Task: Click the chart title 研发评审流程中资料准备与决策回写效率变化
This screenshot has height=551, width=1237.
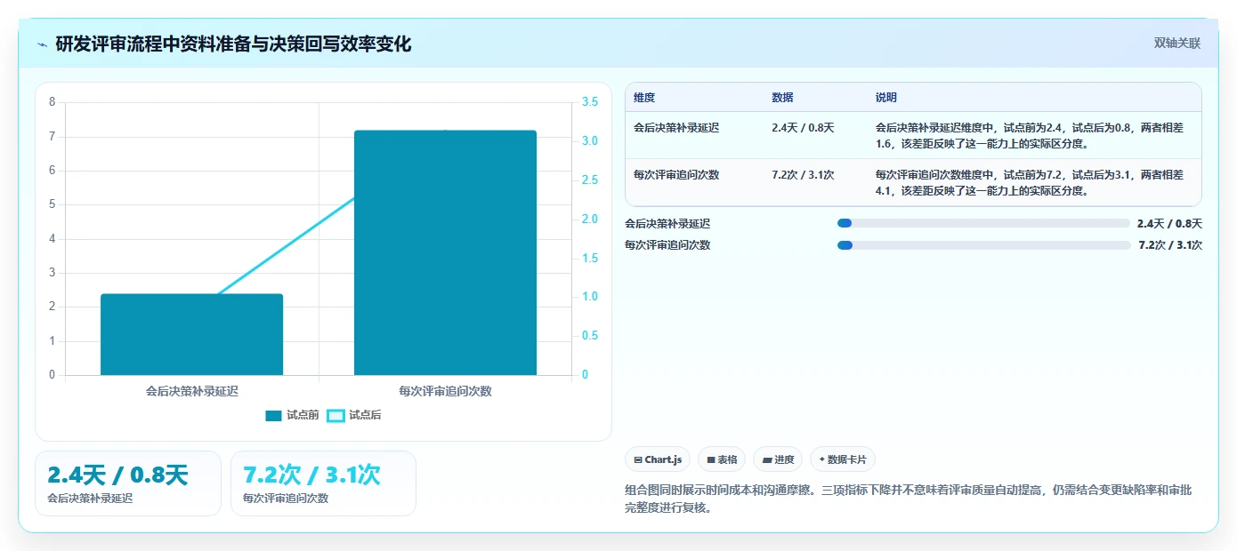Action: [233, 44]
